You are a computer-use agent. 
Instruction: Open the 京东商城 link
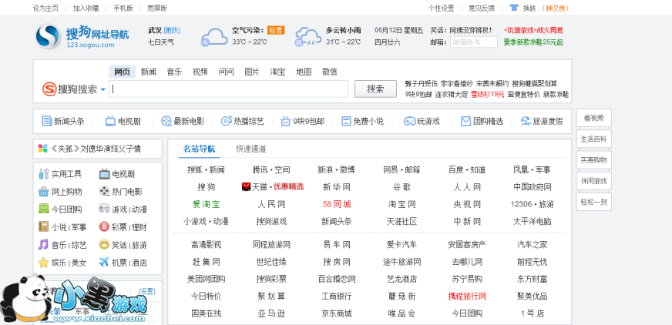click(337, 313)
